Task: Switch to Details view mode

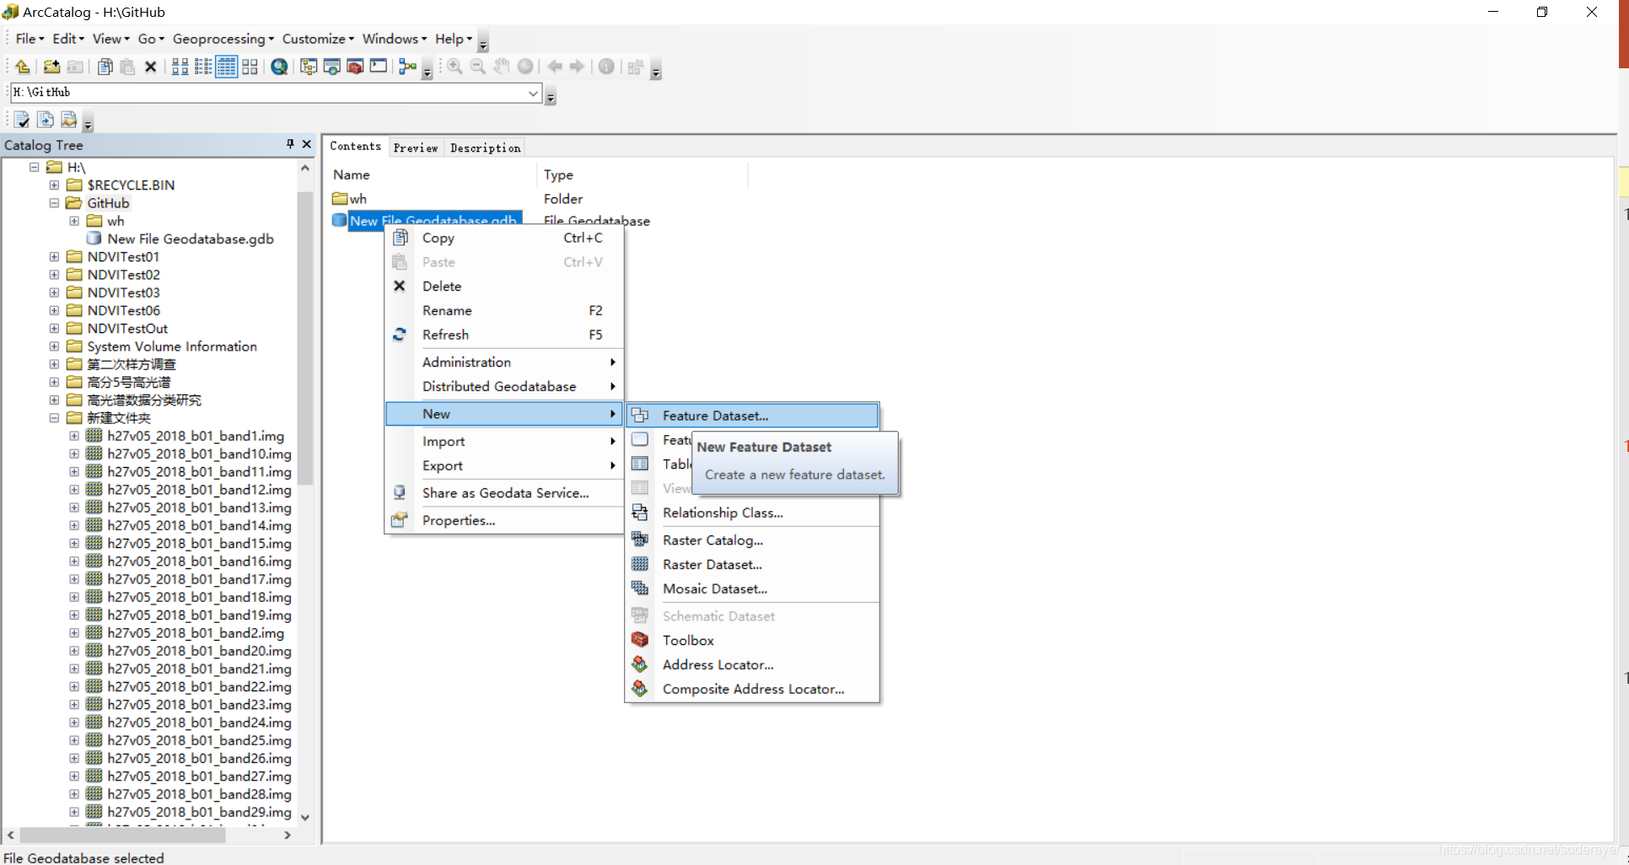Action: pyautogui.click(x=227, y=67)
